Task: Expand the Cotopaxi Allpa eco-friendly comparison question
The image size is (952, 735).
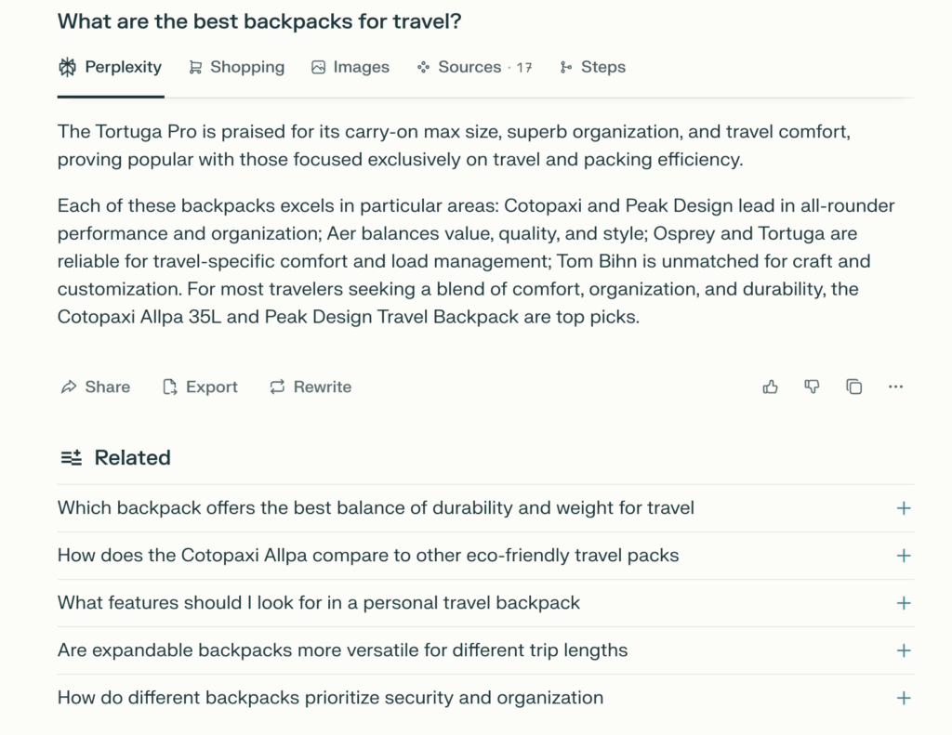Action: 904,556
